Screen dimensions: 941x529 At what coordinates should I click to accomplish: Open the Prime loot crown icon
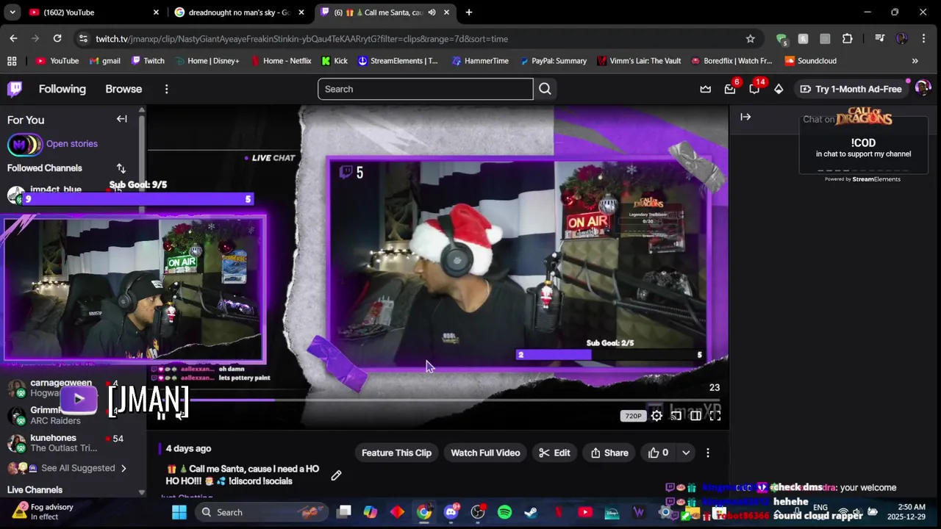click(x=705, y=89)
